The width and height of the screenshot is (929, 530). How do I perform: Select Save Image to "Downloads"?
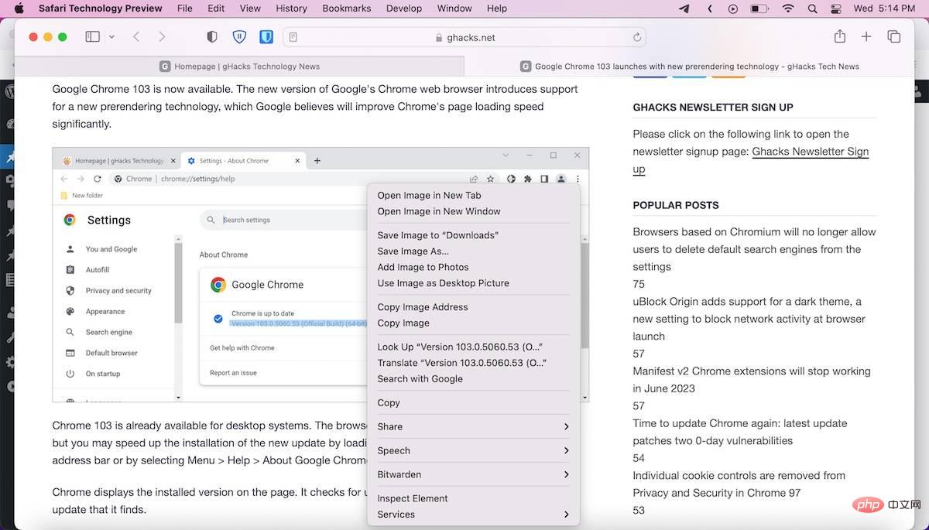473,235
